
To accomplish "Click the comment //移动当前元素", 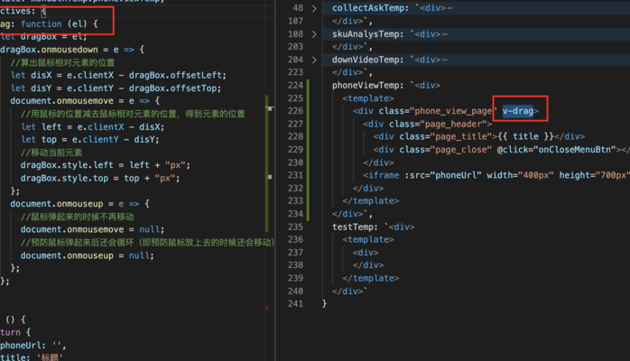I will (51, 153).
